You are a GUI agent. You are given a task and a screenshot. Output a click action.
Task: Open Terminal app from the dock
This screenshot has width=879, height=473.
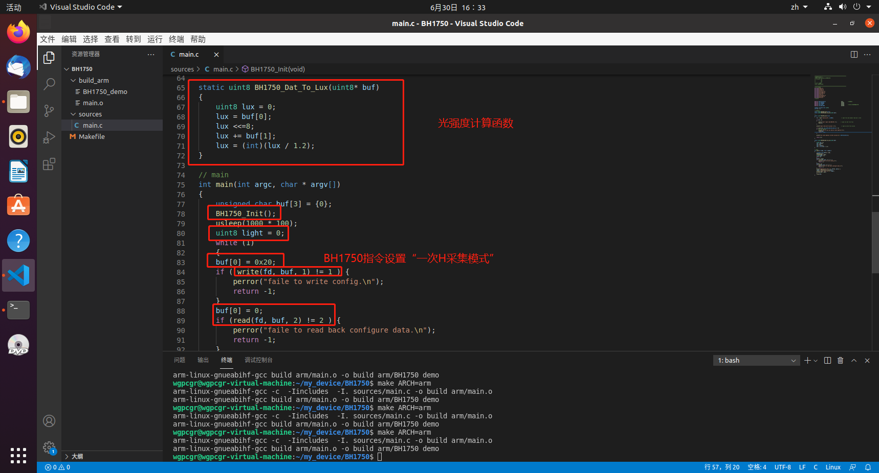tap(18, 310)
